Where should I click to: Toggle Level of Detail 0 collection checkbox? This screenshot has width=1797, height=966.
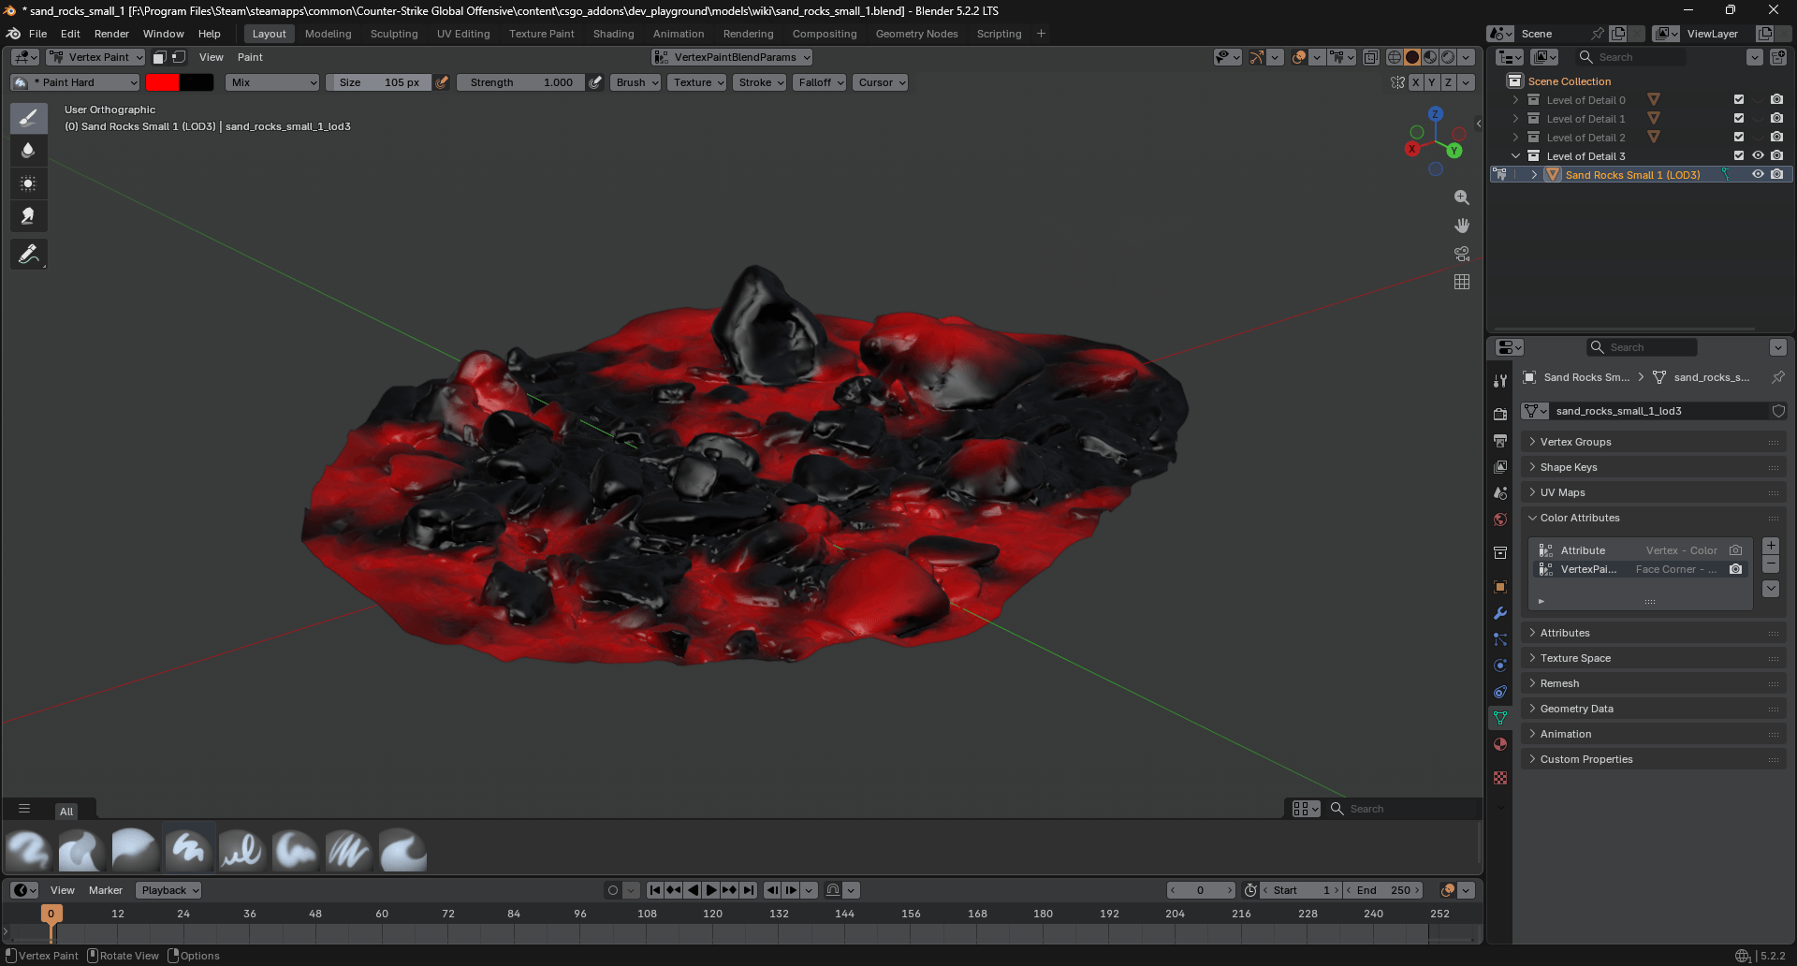pyautogui.click(x=1739, y=99)
